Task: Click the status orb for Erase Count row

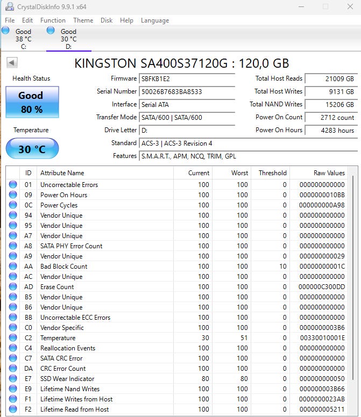Action: coord(13,287)
